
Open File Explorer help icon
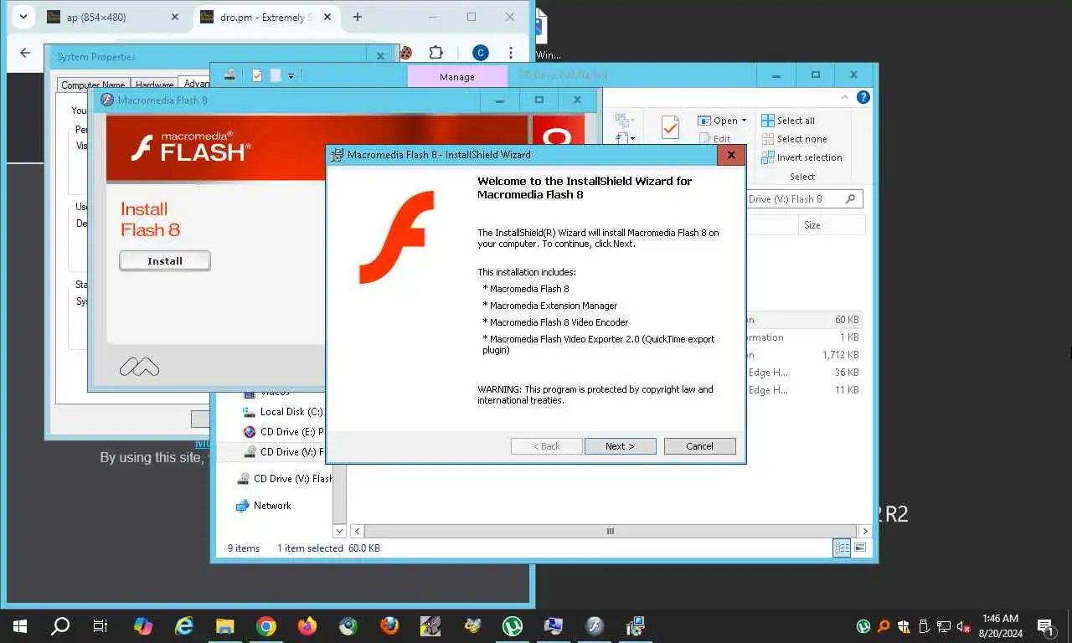pos(863,97)
